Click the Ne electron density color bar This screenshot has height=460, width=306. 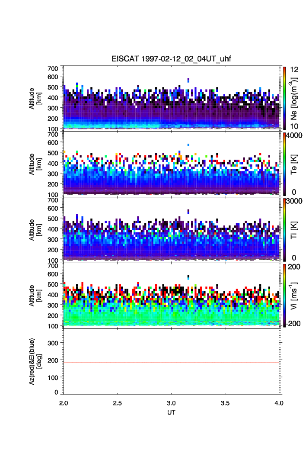[284, 98]
